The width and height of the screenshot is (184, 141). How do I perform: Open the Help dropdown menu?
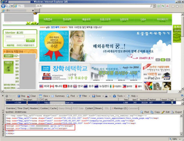[132, 96]
